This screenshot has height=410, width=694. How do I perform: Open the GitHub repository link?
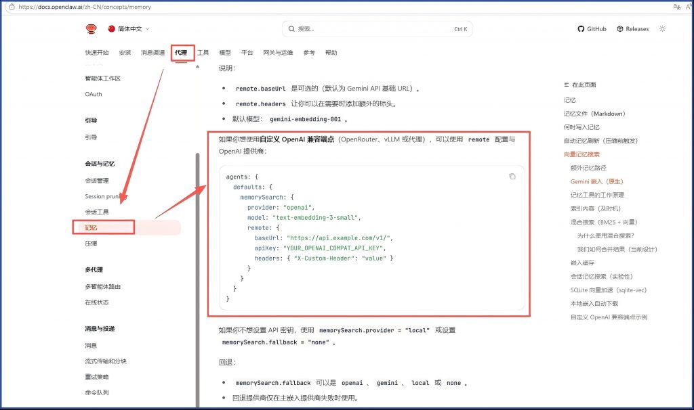pos(592,29)
